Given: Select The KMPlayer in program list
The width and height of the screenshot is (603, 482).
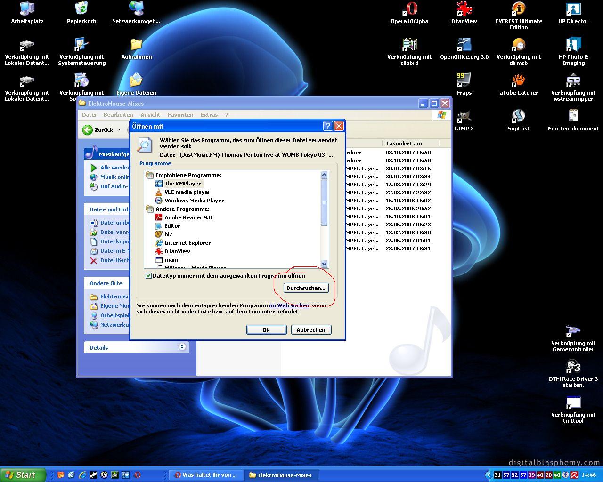Looking at the screenshot, I should 182,184.
